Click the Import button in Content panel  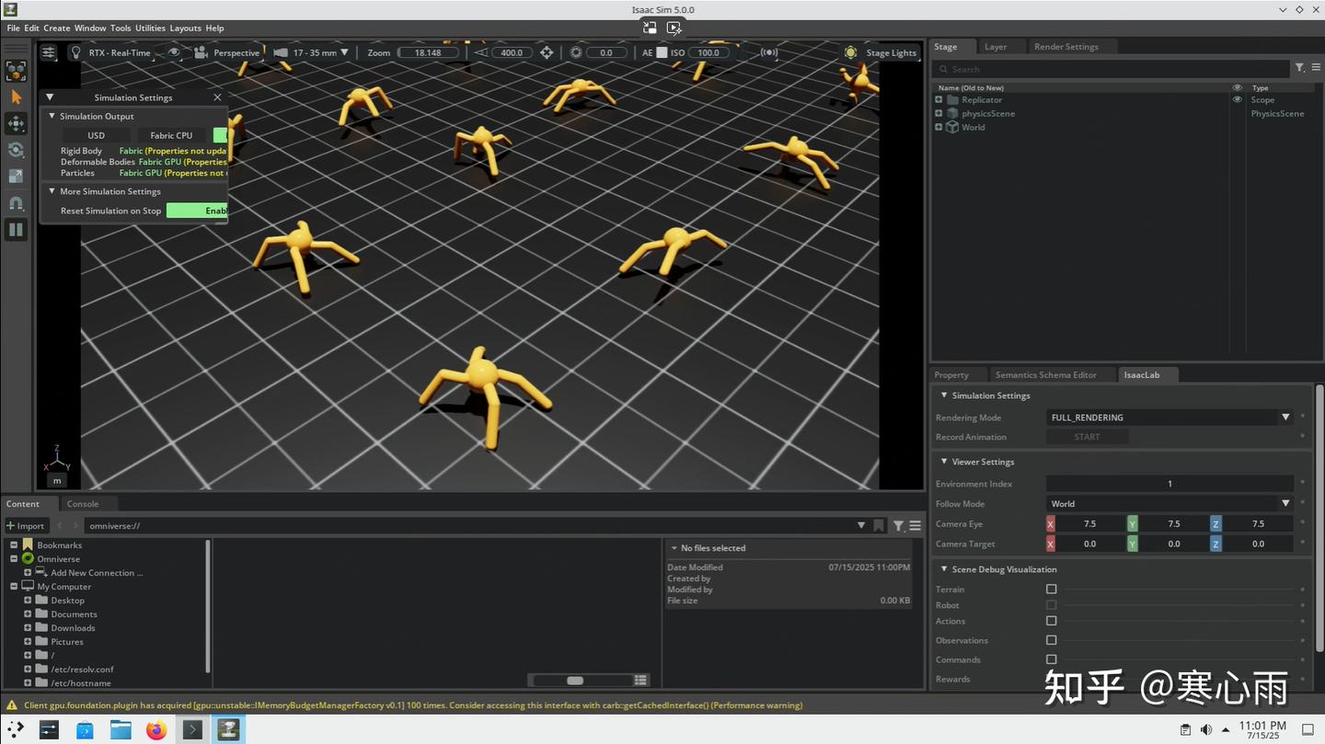coord(26,526)
